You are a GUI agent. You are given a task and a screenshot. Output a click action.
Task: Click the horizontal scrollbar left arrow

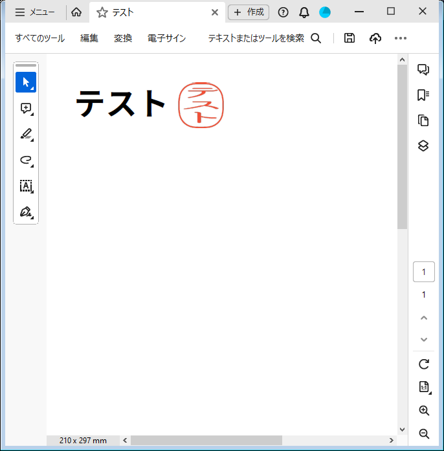click(125, 441)
